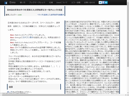Click the 注意 section heading
This screenshot has height=96, width=129.
[11, 87]
